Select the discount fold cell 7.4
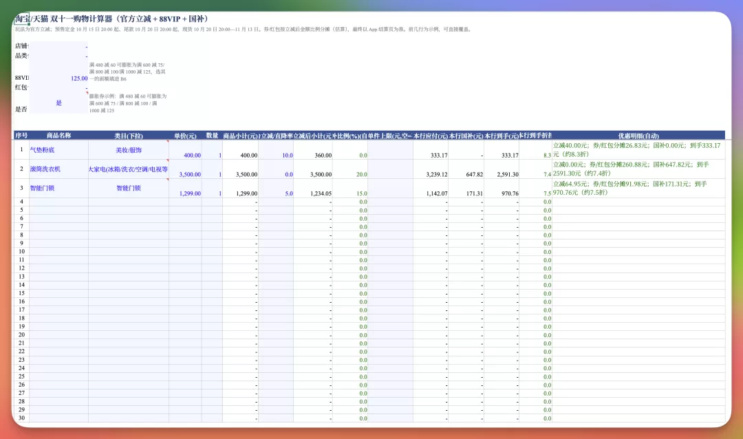743x439 pixels. click(x=535, y=169)
